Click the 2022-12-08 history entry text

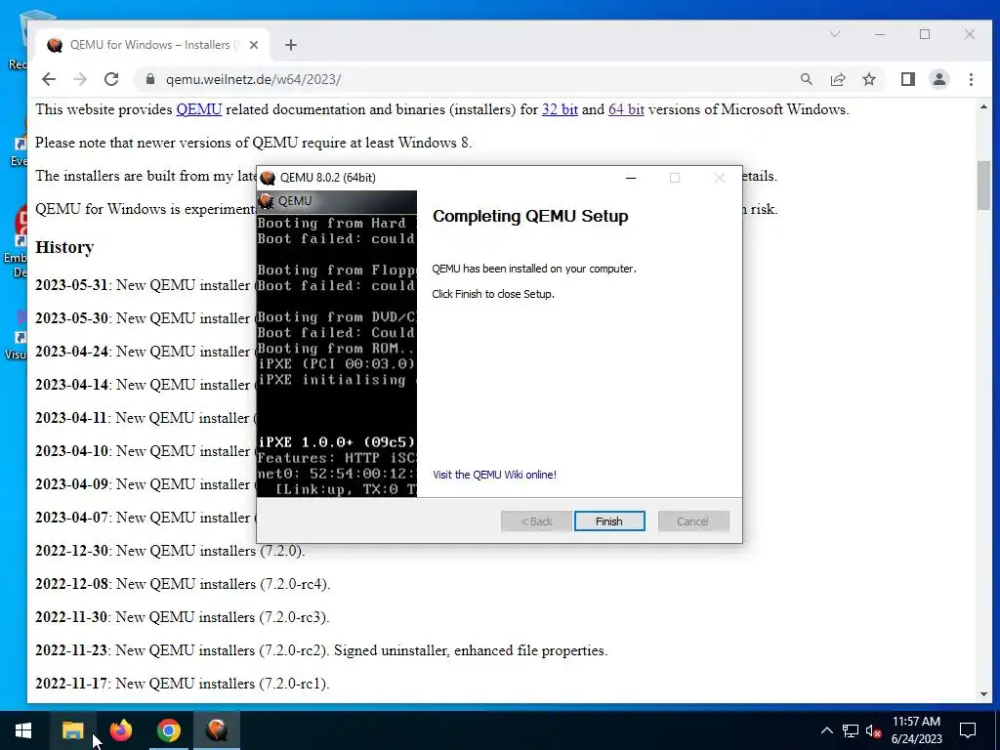[x=183, y=584]
